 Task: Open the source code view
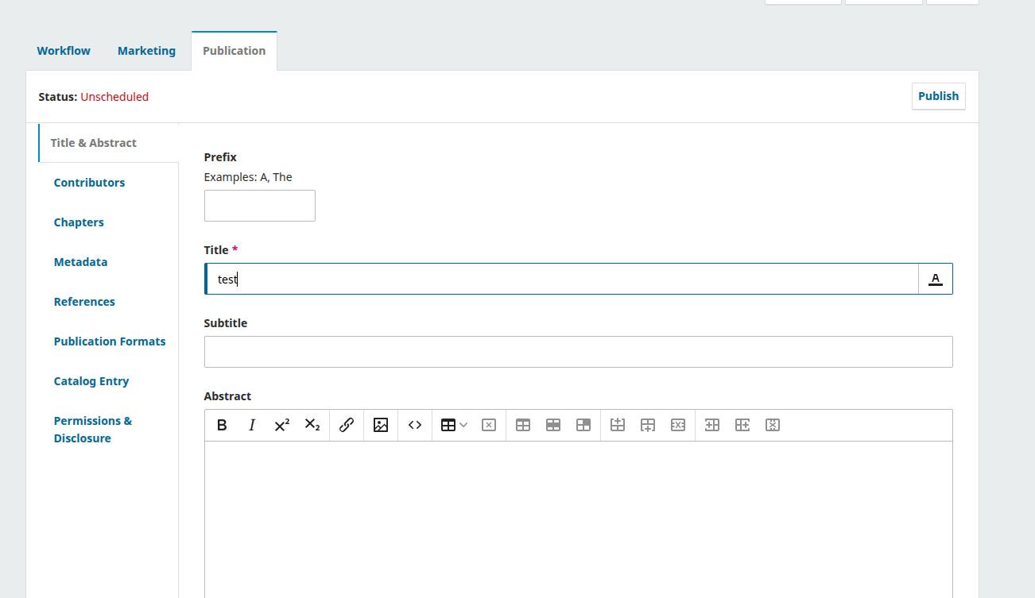tap(415, 425)
